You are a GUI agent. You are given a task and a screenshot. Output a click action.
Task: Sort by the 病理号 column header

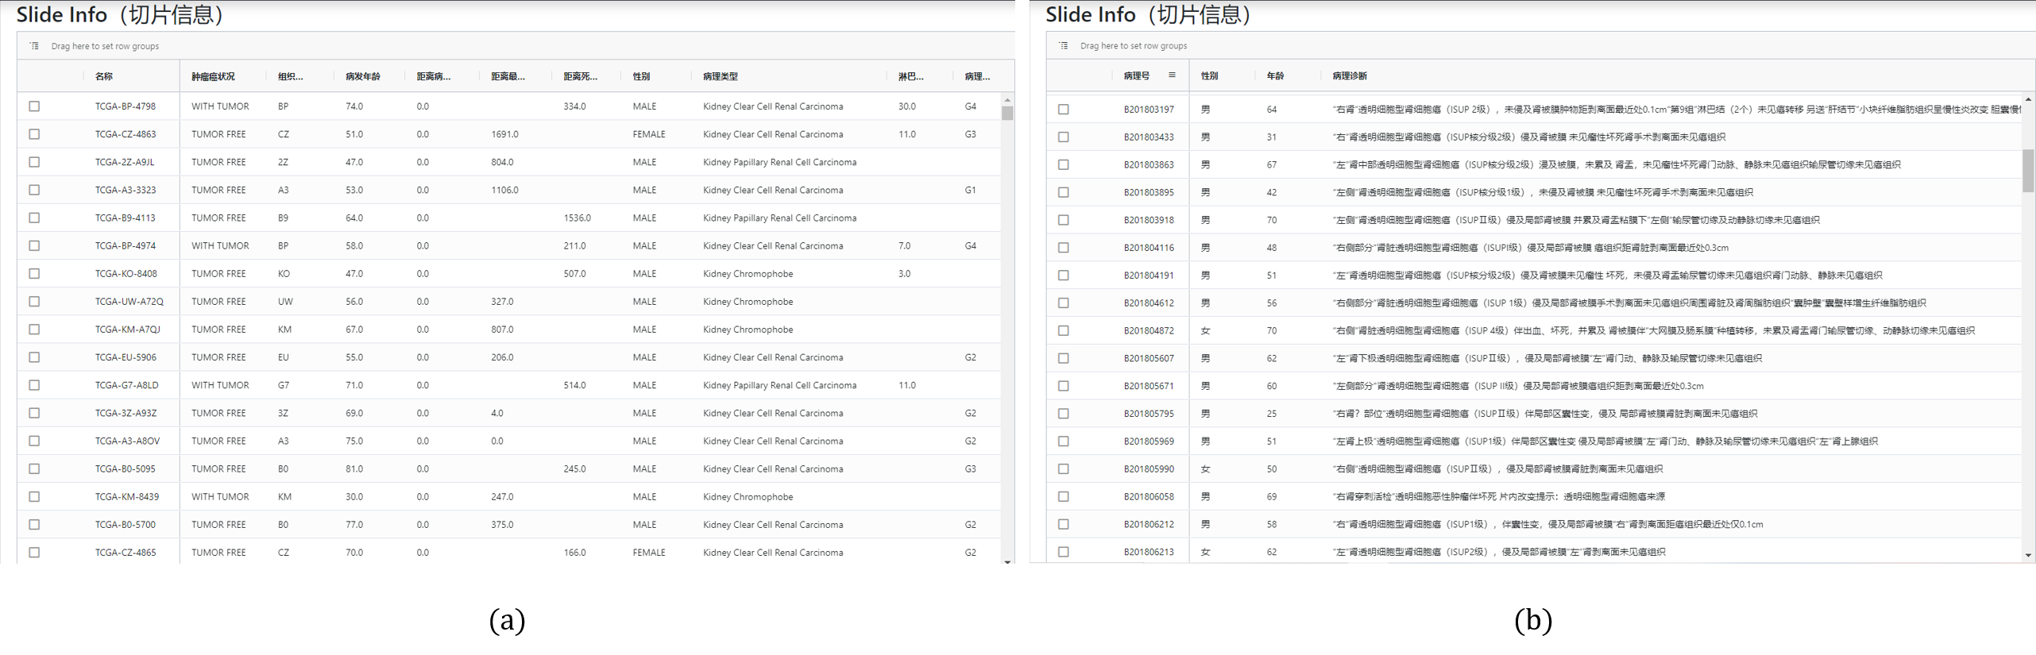click(x=1137, y=75)
